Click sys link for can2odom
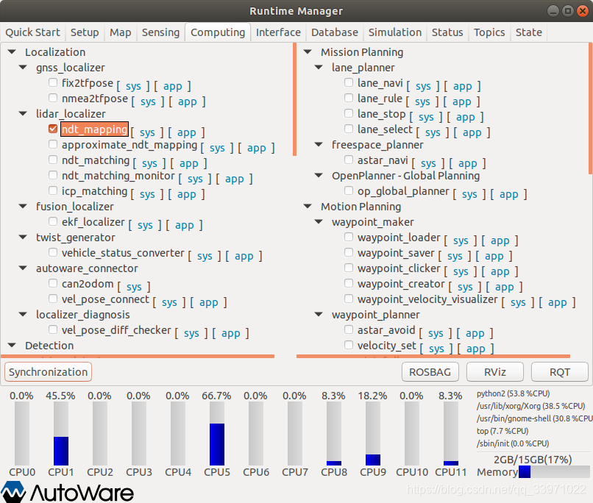Viewport: 593px width, 503px height. coord(134,287)
